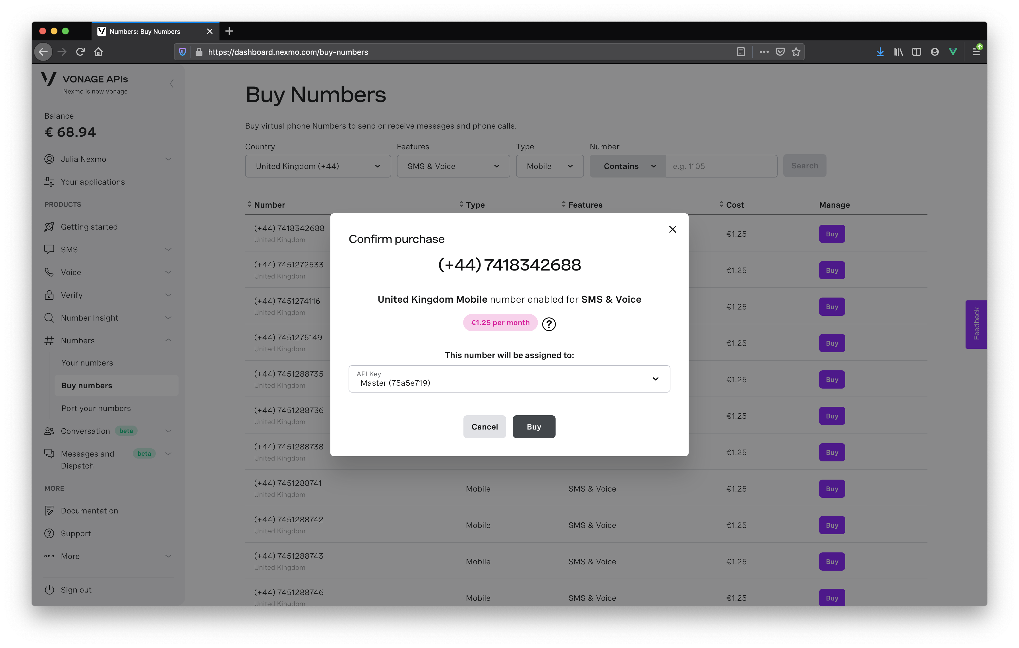Screen dimensions: 1019x648
Task: Click the number search input field
Action: (x=721, y=166)
